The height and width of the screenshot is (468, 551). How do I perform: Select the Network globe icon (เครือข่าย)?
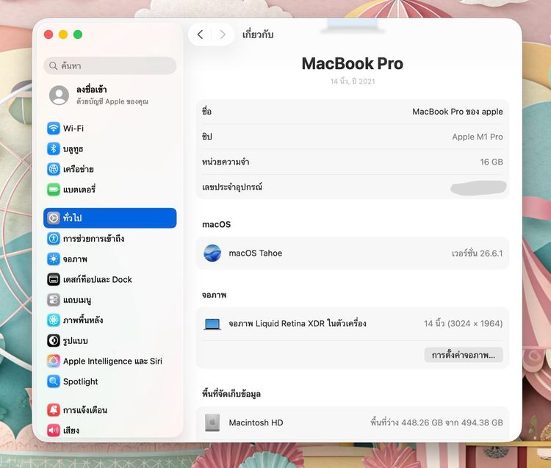54,169
